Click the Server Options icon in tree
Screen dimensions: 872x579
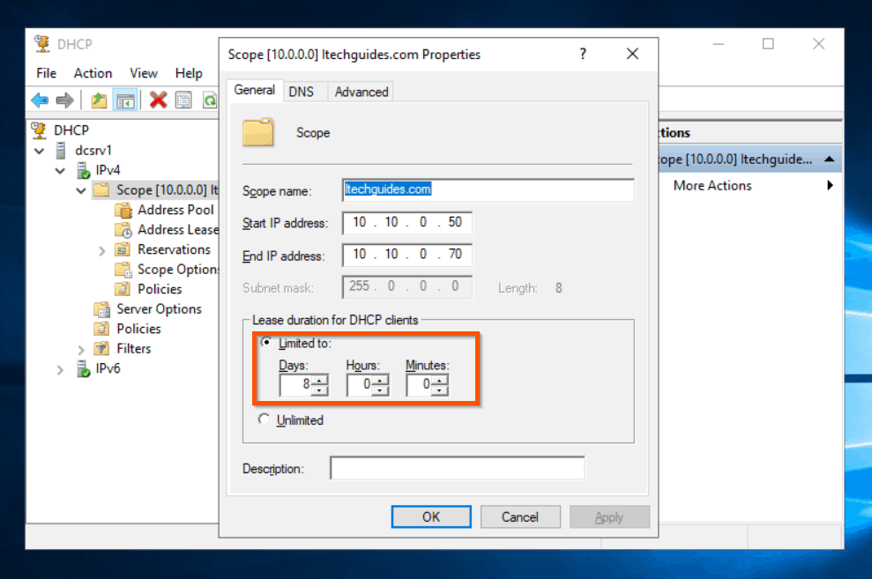102,309
